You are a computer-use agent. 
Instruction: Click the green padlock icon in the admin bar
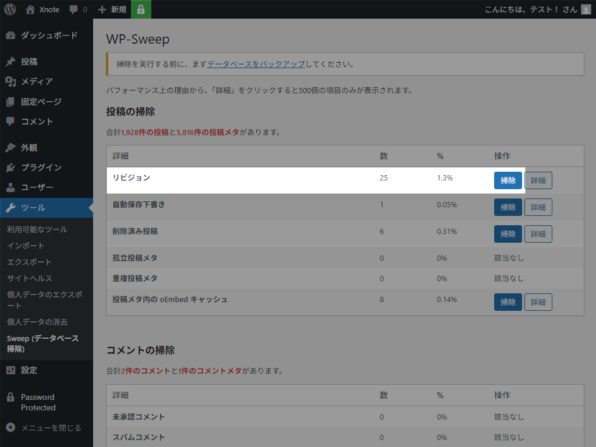pos(141,9)
